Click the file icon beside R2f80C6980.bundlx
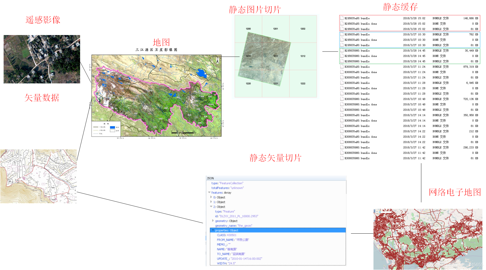The width and height of the screenshot is (486, 270). [341, 61]
